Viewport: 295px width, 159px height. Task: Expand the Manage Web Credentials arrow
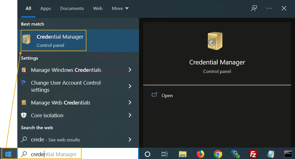(x=130, y=102)
